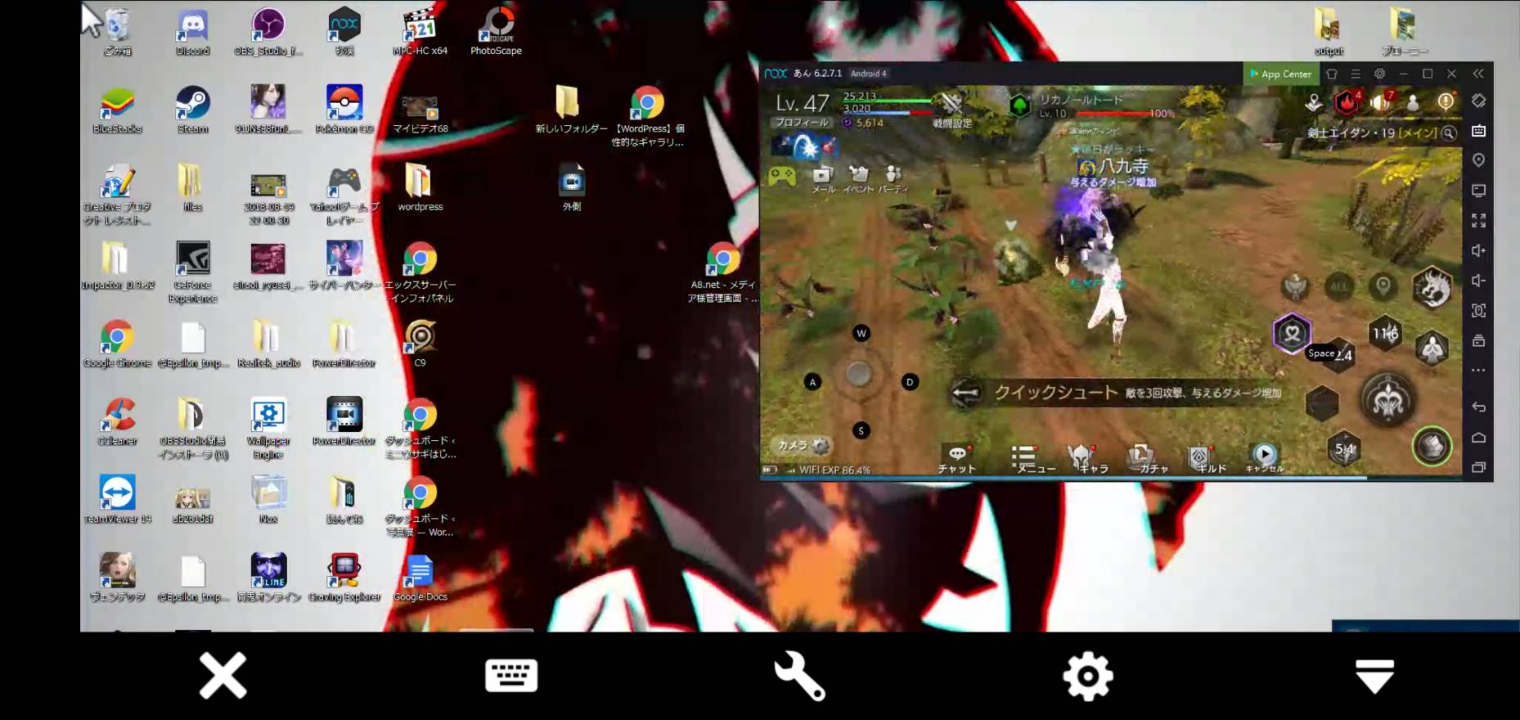Select the Google Chrome desktop shortcut
This screenshot has width=1520, height=720.
click(x=118, y=344)
